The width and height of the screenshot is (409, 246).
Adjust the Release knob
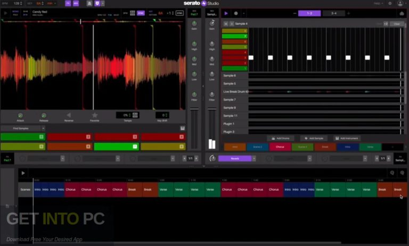click(44, 115)
